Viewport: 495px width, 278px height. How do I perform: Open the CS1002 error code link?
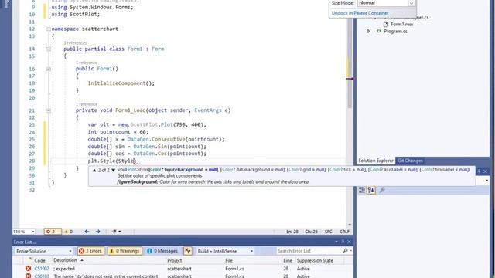tap(42, 269)
